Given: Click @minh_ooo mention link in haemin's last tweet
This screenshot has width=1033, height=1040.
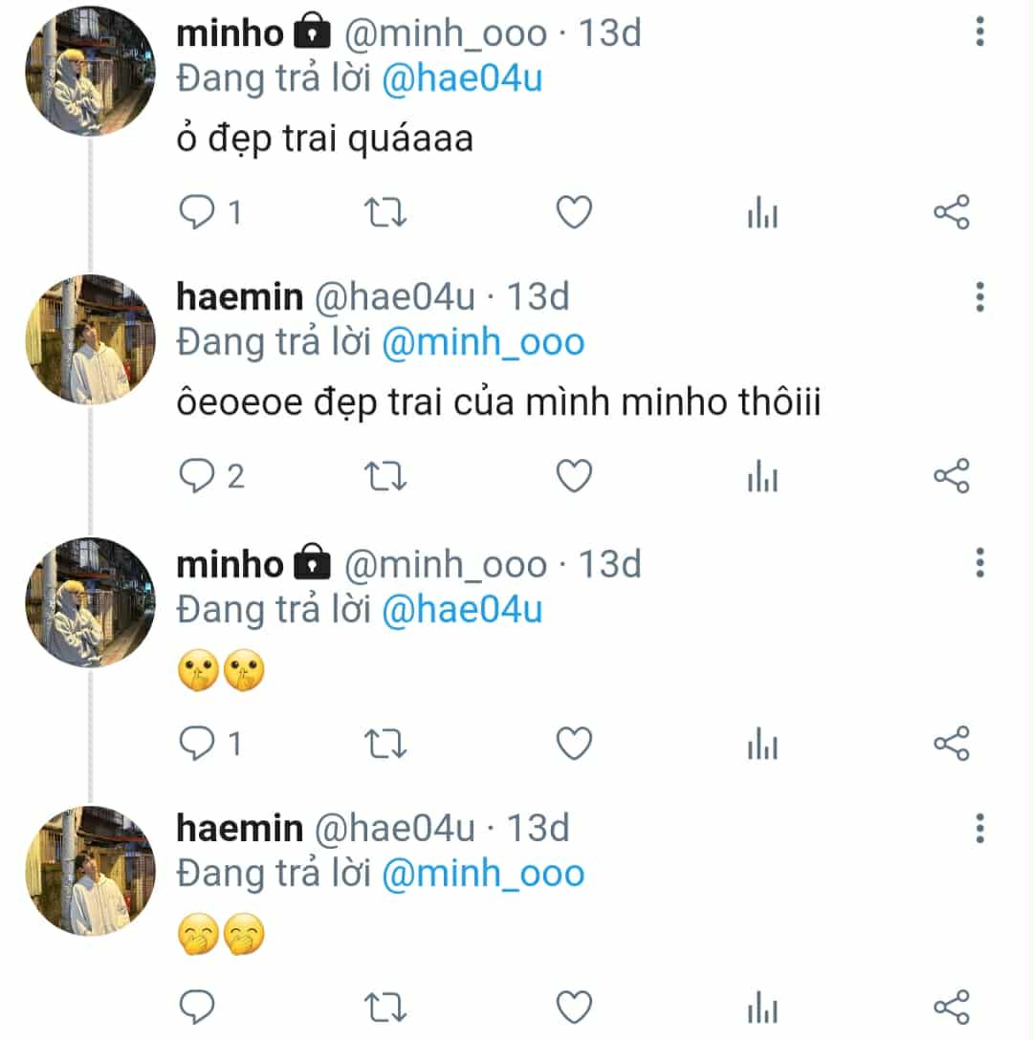Looking at the screenshot, I should click(x=482, y=874).
